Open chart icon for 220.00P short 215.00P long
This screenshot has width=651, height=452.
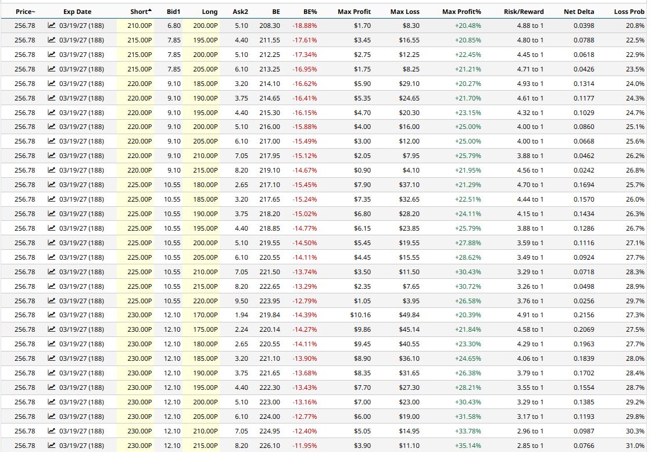pos(52,170)
